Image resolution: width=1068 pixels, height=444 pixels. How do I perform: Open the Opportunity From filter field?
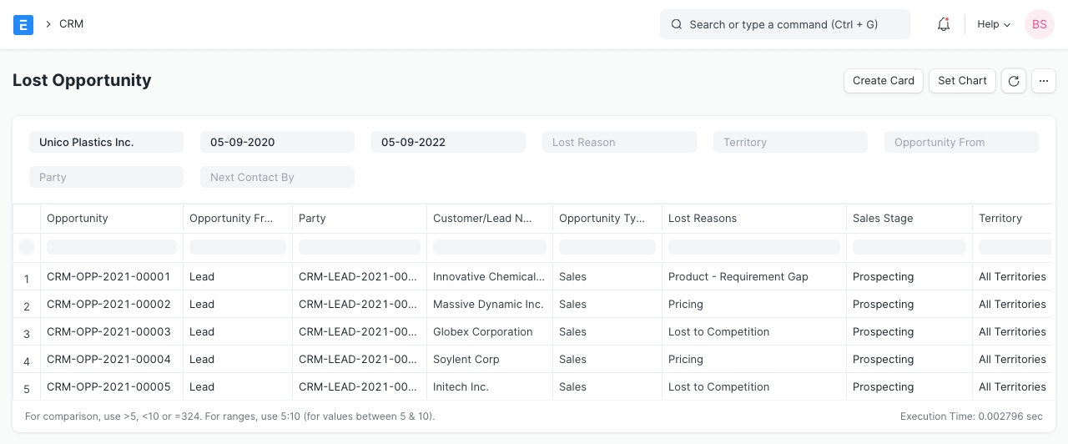(x=961, y=143)
